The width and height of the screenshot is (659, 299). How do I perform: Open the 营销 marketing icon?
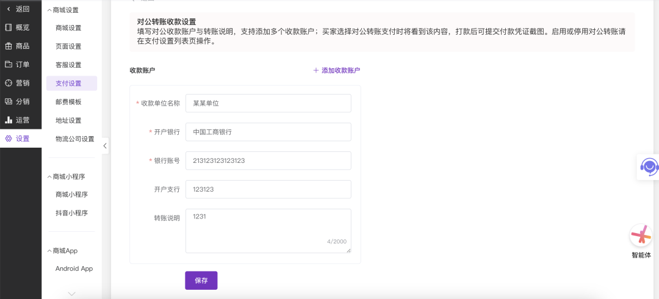click(x=9, y=83)
